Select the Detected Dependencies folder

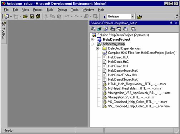124,48
